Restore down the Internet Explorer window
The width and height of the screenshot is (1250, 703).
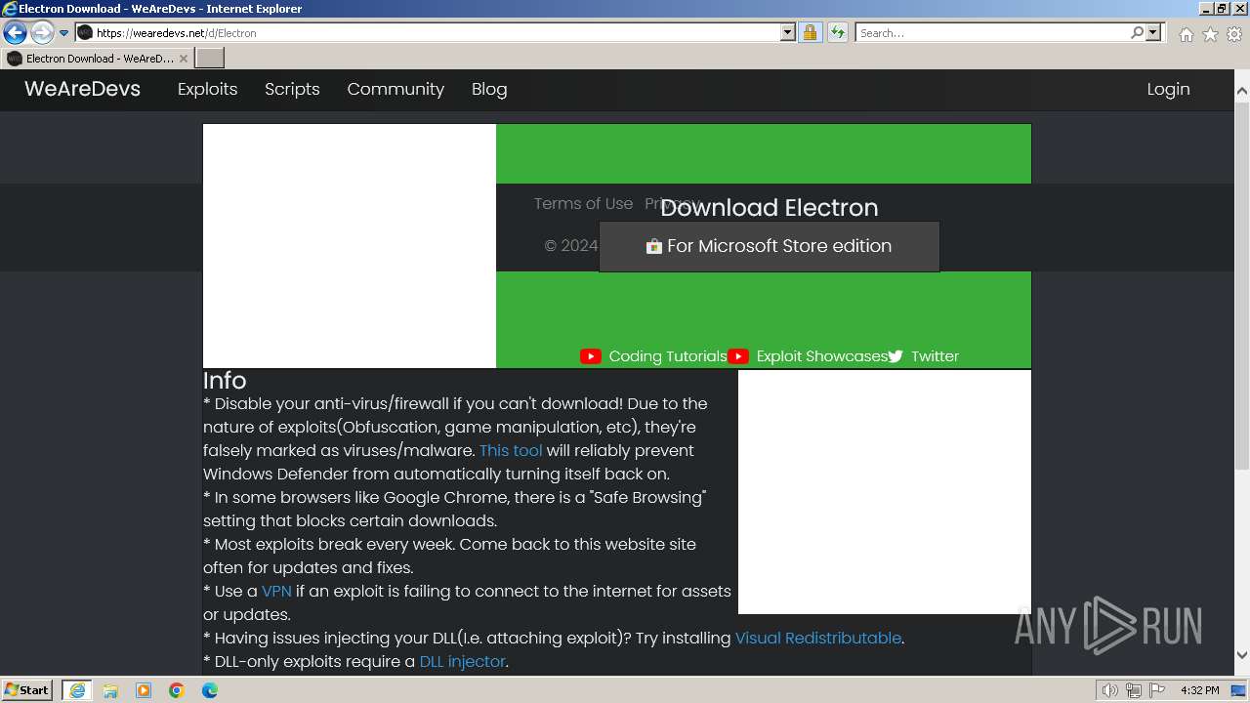point(1222,9)
